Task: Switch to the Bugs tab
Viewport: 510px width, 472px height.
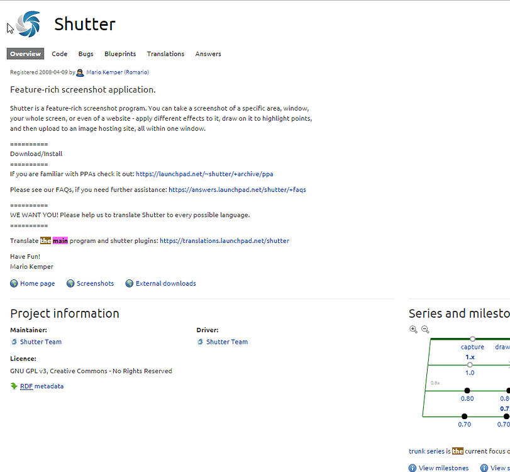Action: point(86,54)
